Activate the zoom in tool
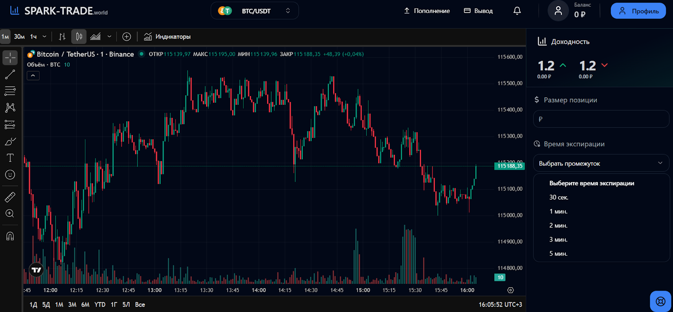Viewport: 673px width, 312px height. click(x=10, y=213)
